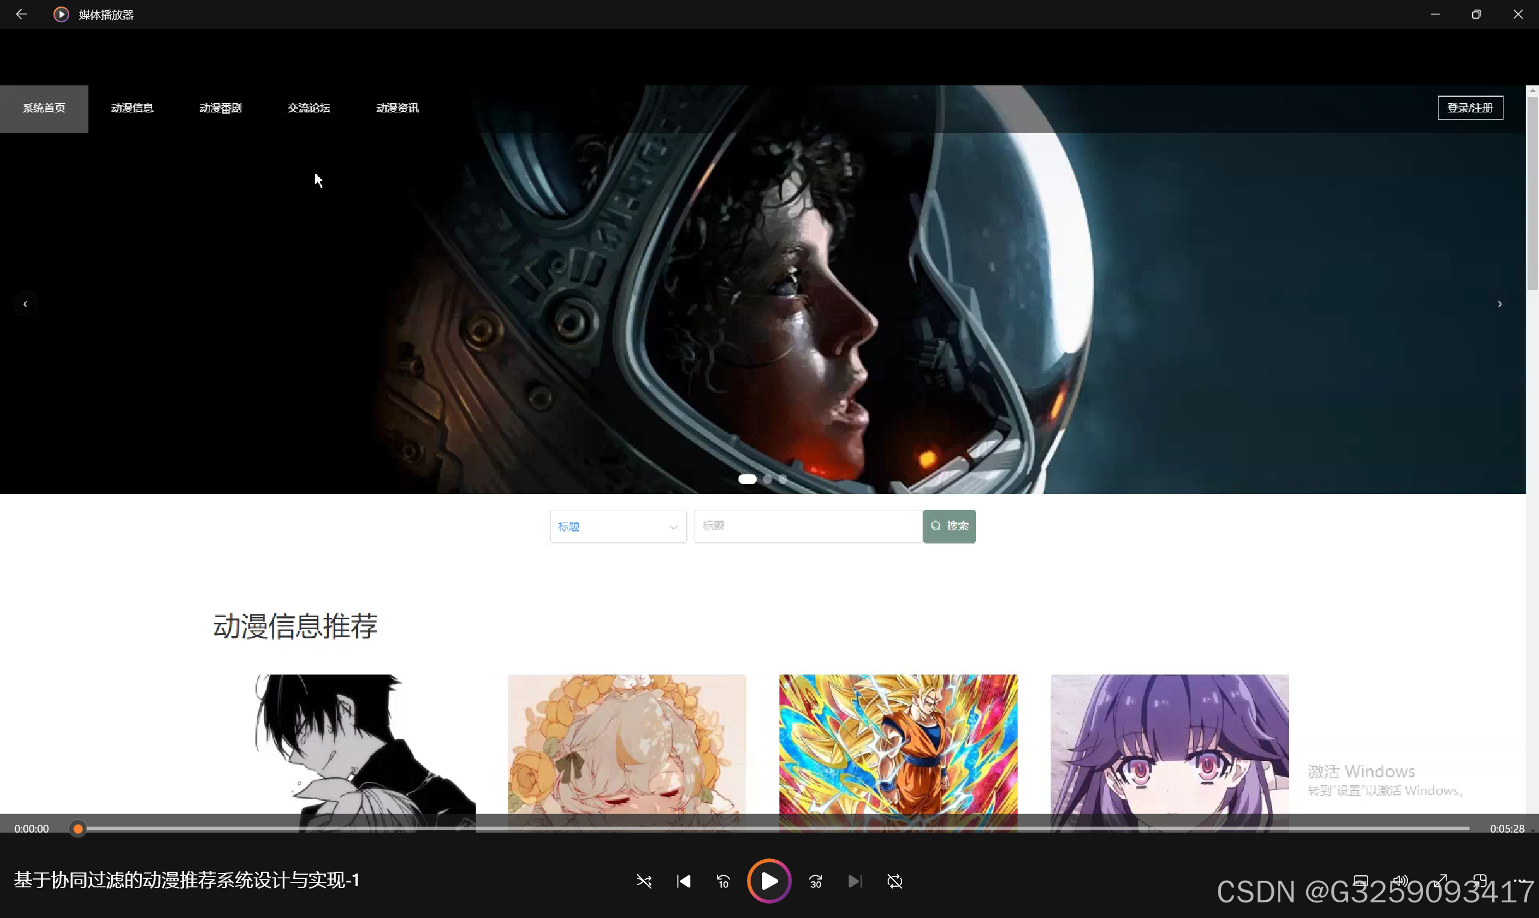Toggle repeat mode
1539x918 pixels.
pyautogui.click(x=895, y=881)
